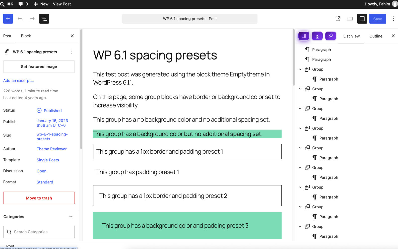Click the Move to trash button
Viewport: 398px width, 249px height.
39,198
